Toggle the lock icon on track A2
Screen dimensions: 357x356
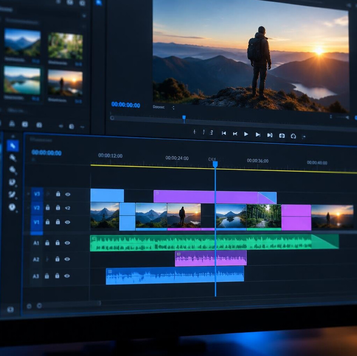tap(57, 259)
